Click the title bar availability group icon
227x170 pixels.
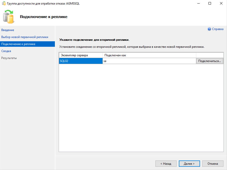click(x=4, y=3)
